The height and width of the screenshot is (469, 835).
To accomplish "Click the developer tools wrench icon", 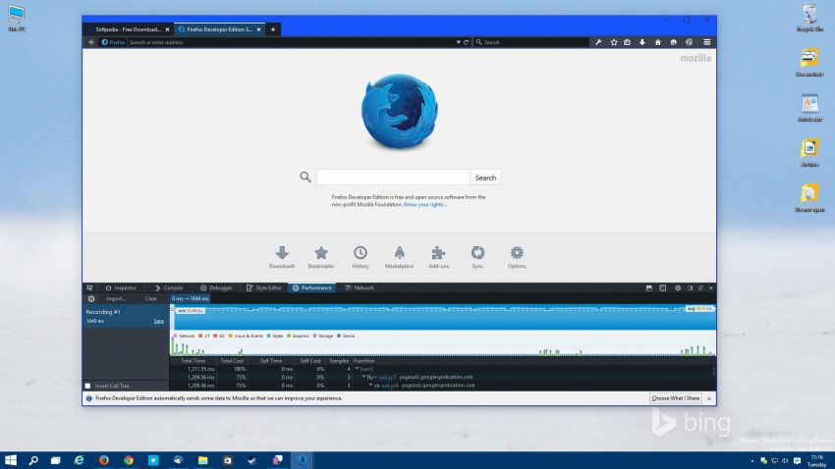I will [598, 42].
